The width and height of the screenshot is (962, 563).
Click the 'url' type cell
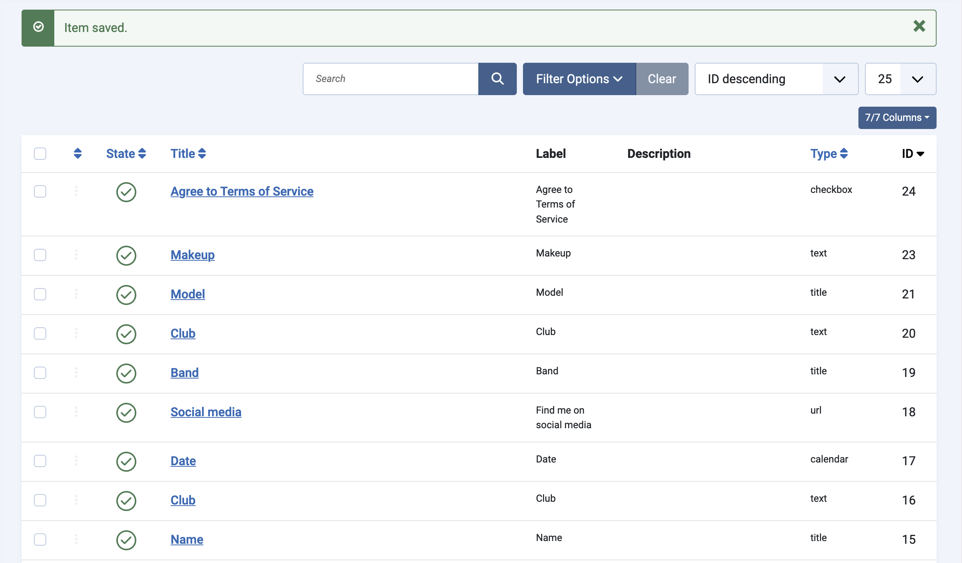pos(816,410)
